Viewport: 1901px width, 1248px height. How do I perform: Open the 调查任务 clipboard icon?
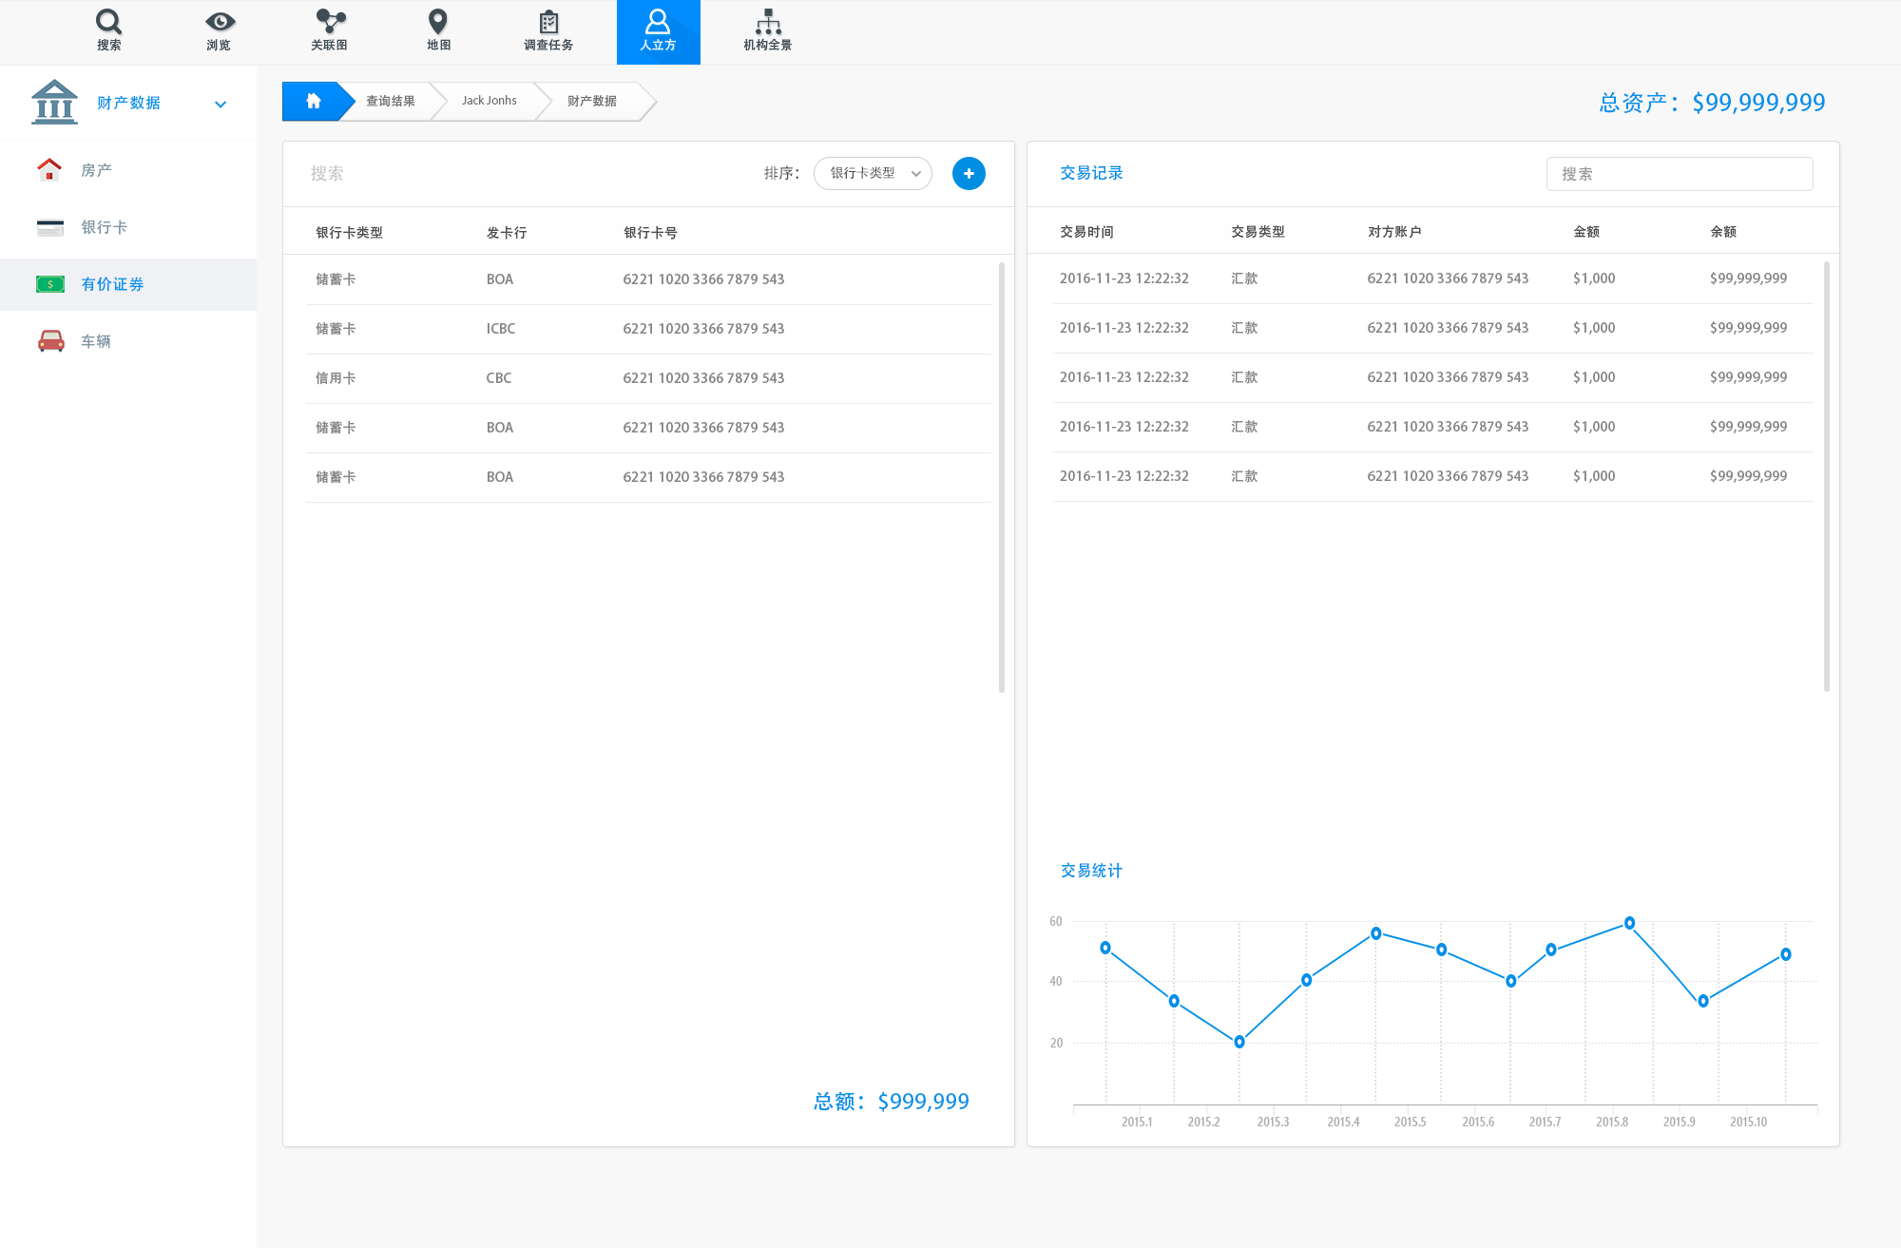(x=548, y=22)
